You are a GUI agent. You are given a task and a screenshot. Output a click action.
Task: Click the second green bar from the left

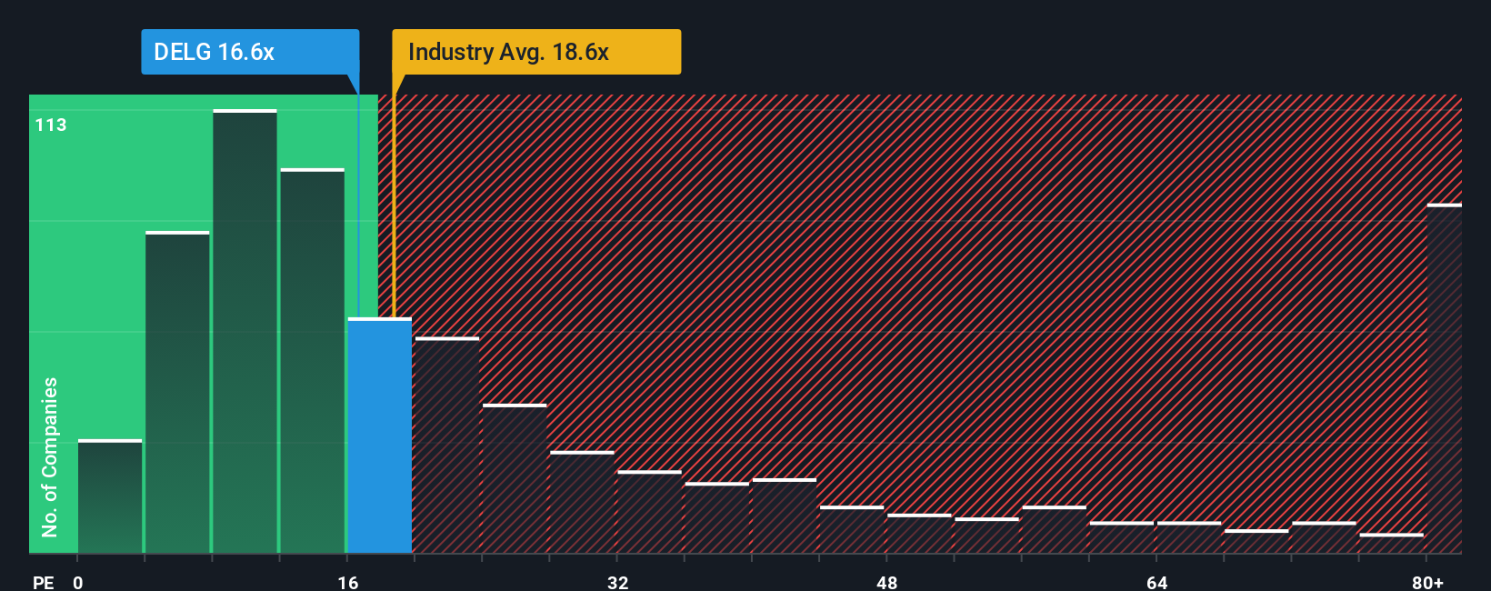[177, 392]
